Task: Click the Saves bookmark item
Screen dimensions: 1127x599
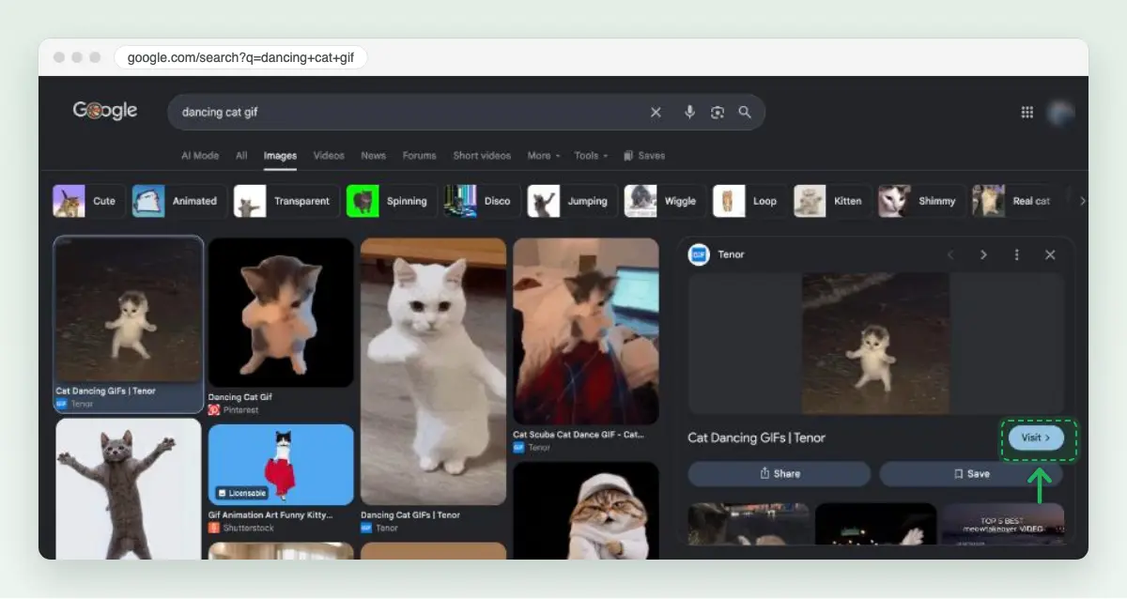Action: pos(644,156)
